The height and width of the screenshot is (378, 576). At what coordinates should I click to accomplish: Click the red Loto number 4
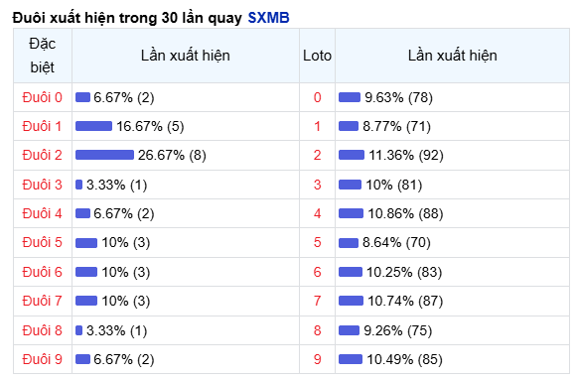(x=318, y=213)
